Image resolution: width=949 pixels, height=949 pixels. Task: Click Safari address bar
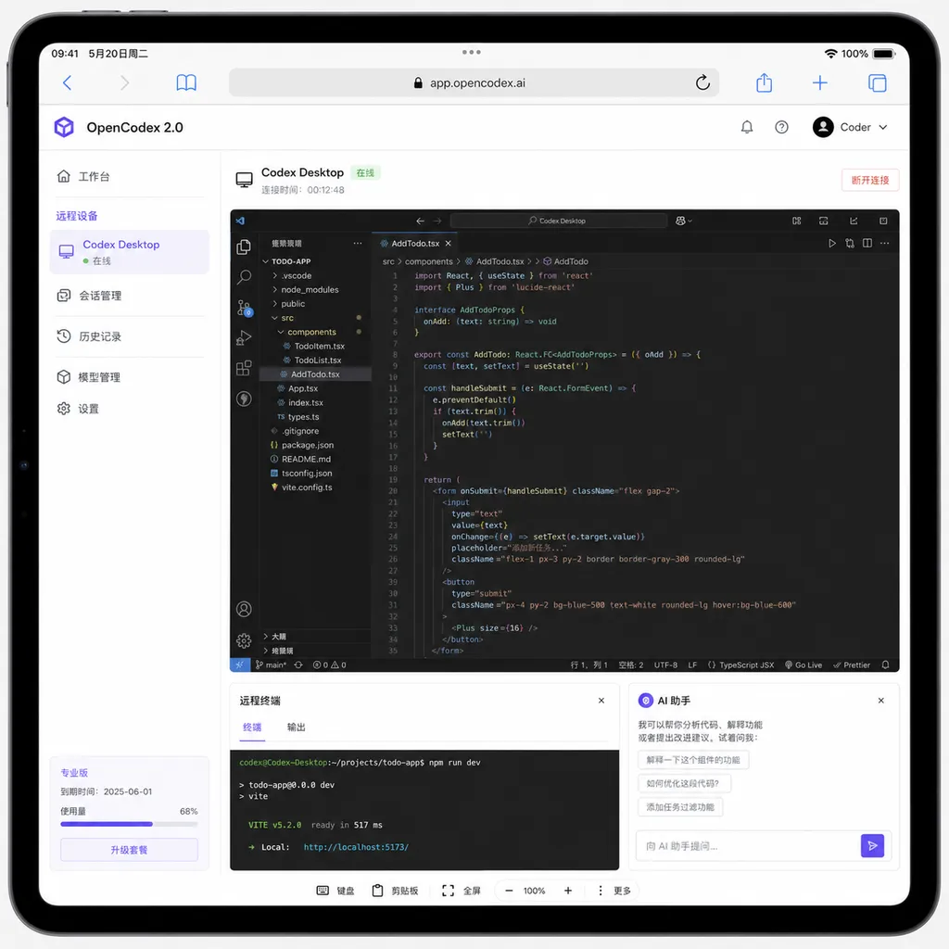click(x=474, y=82)
